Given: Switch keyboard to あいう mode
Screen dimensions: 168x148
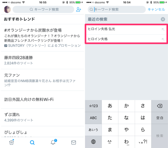Looking at the screenshot, I should pos(93,130).
